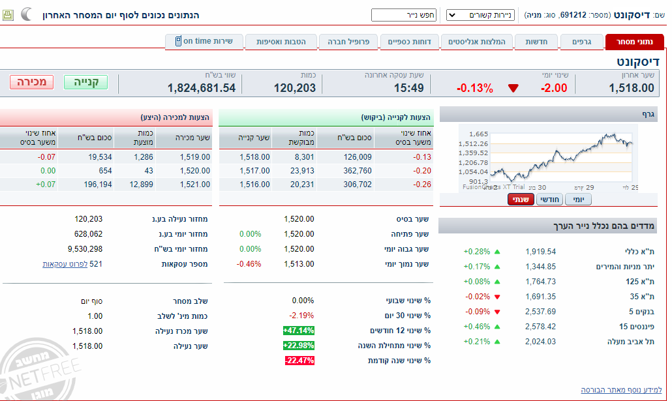Select the שנתי chart range button
The height and width of the screenshot is (401, 672).
click(x=521, y=200)
